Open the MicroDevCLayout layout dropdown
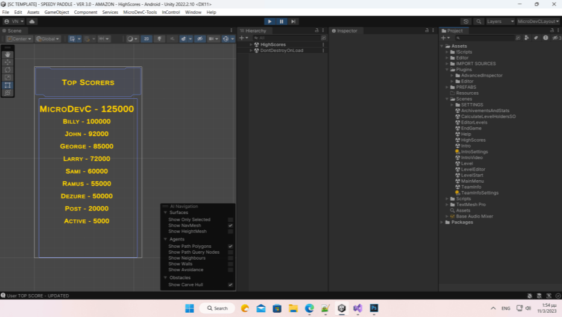The height and width of the screenshot is (317, 562). 538,22
